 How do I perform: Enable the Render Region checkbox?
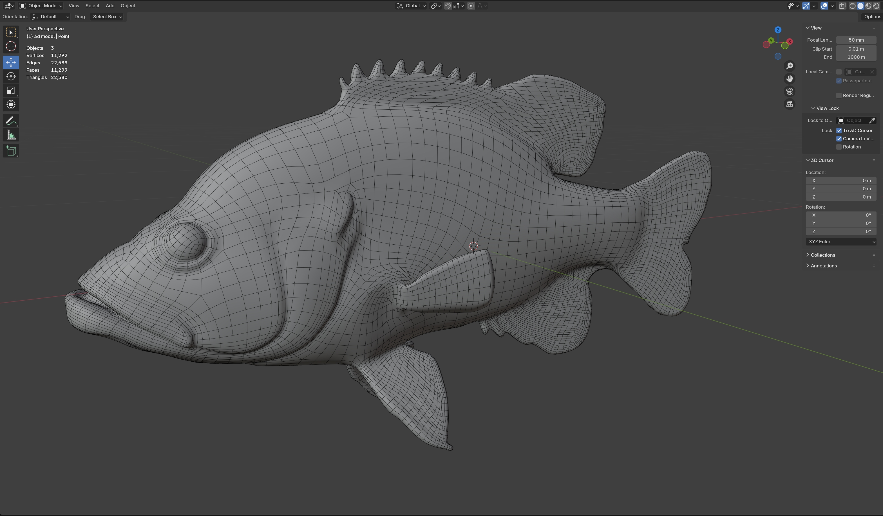tap(839, 96)
